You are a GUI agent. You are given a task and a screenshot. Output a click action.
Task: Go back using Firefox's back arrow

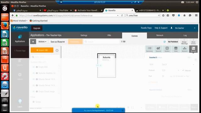[x=13, y=15]
